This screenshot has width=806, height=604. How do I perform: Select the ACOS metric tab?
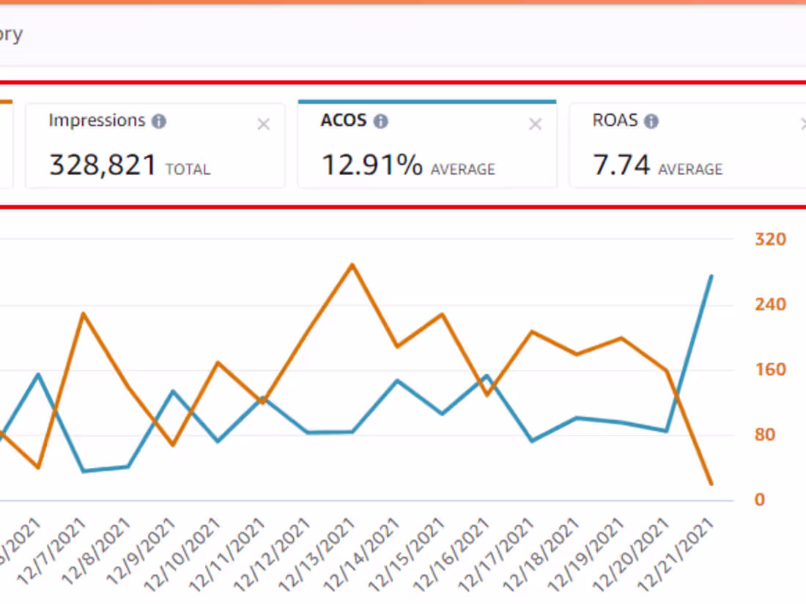[426, 146]
